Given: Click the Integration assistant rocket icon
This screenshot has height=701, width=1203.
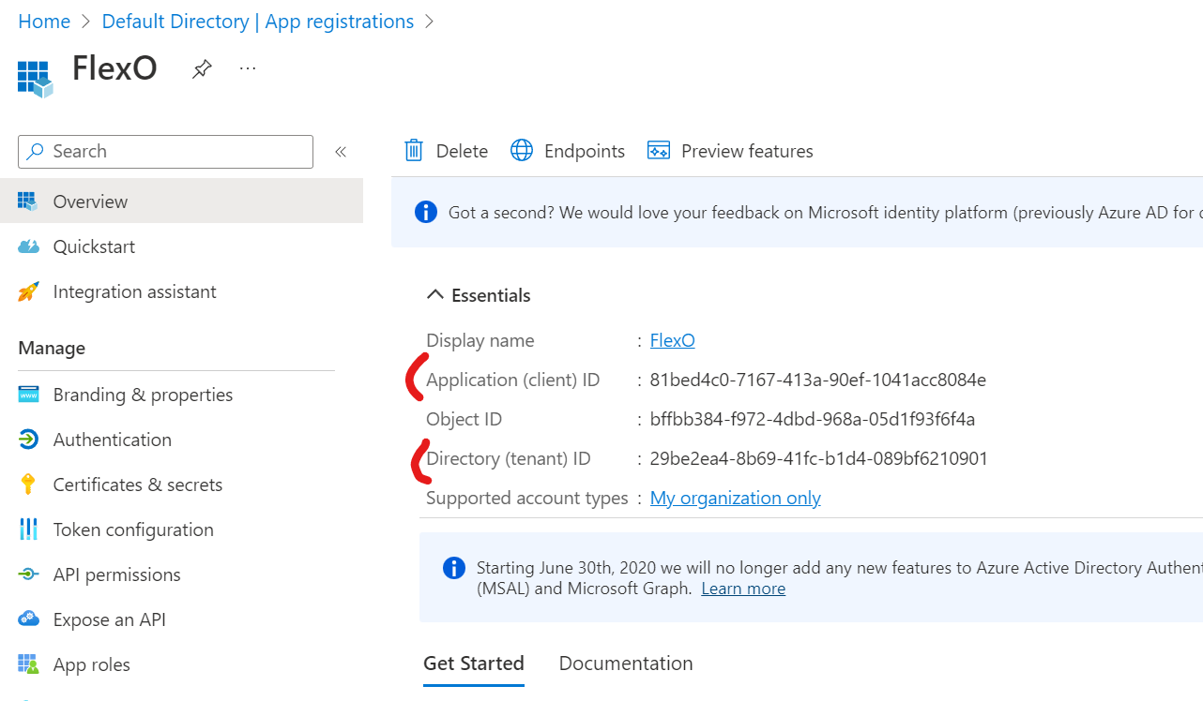Looking at the screenshot, I should 28,291.
